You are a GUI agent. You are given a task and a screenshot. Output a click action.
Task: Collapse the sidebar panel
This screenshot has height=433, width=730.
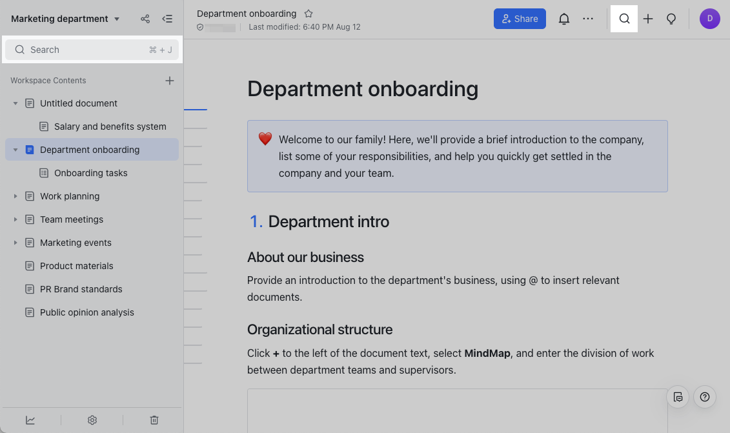tap(167, 19)
